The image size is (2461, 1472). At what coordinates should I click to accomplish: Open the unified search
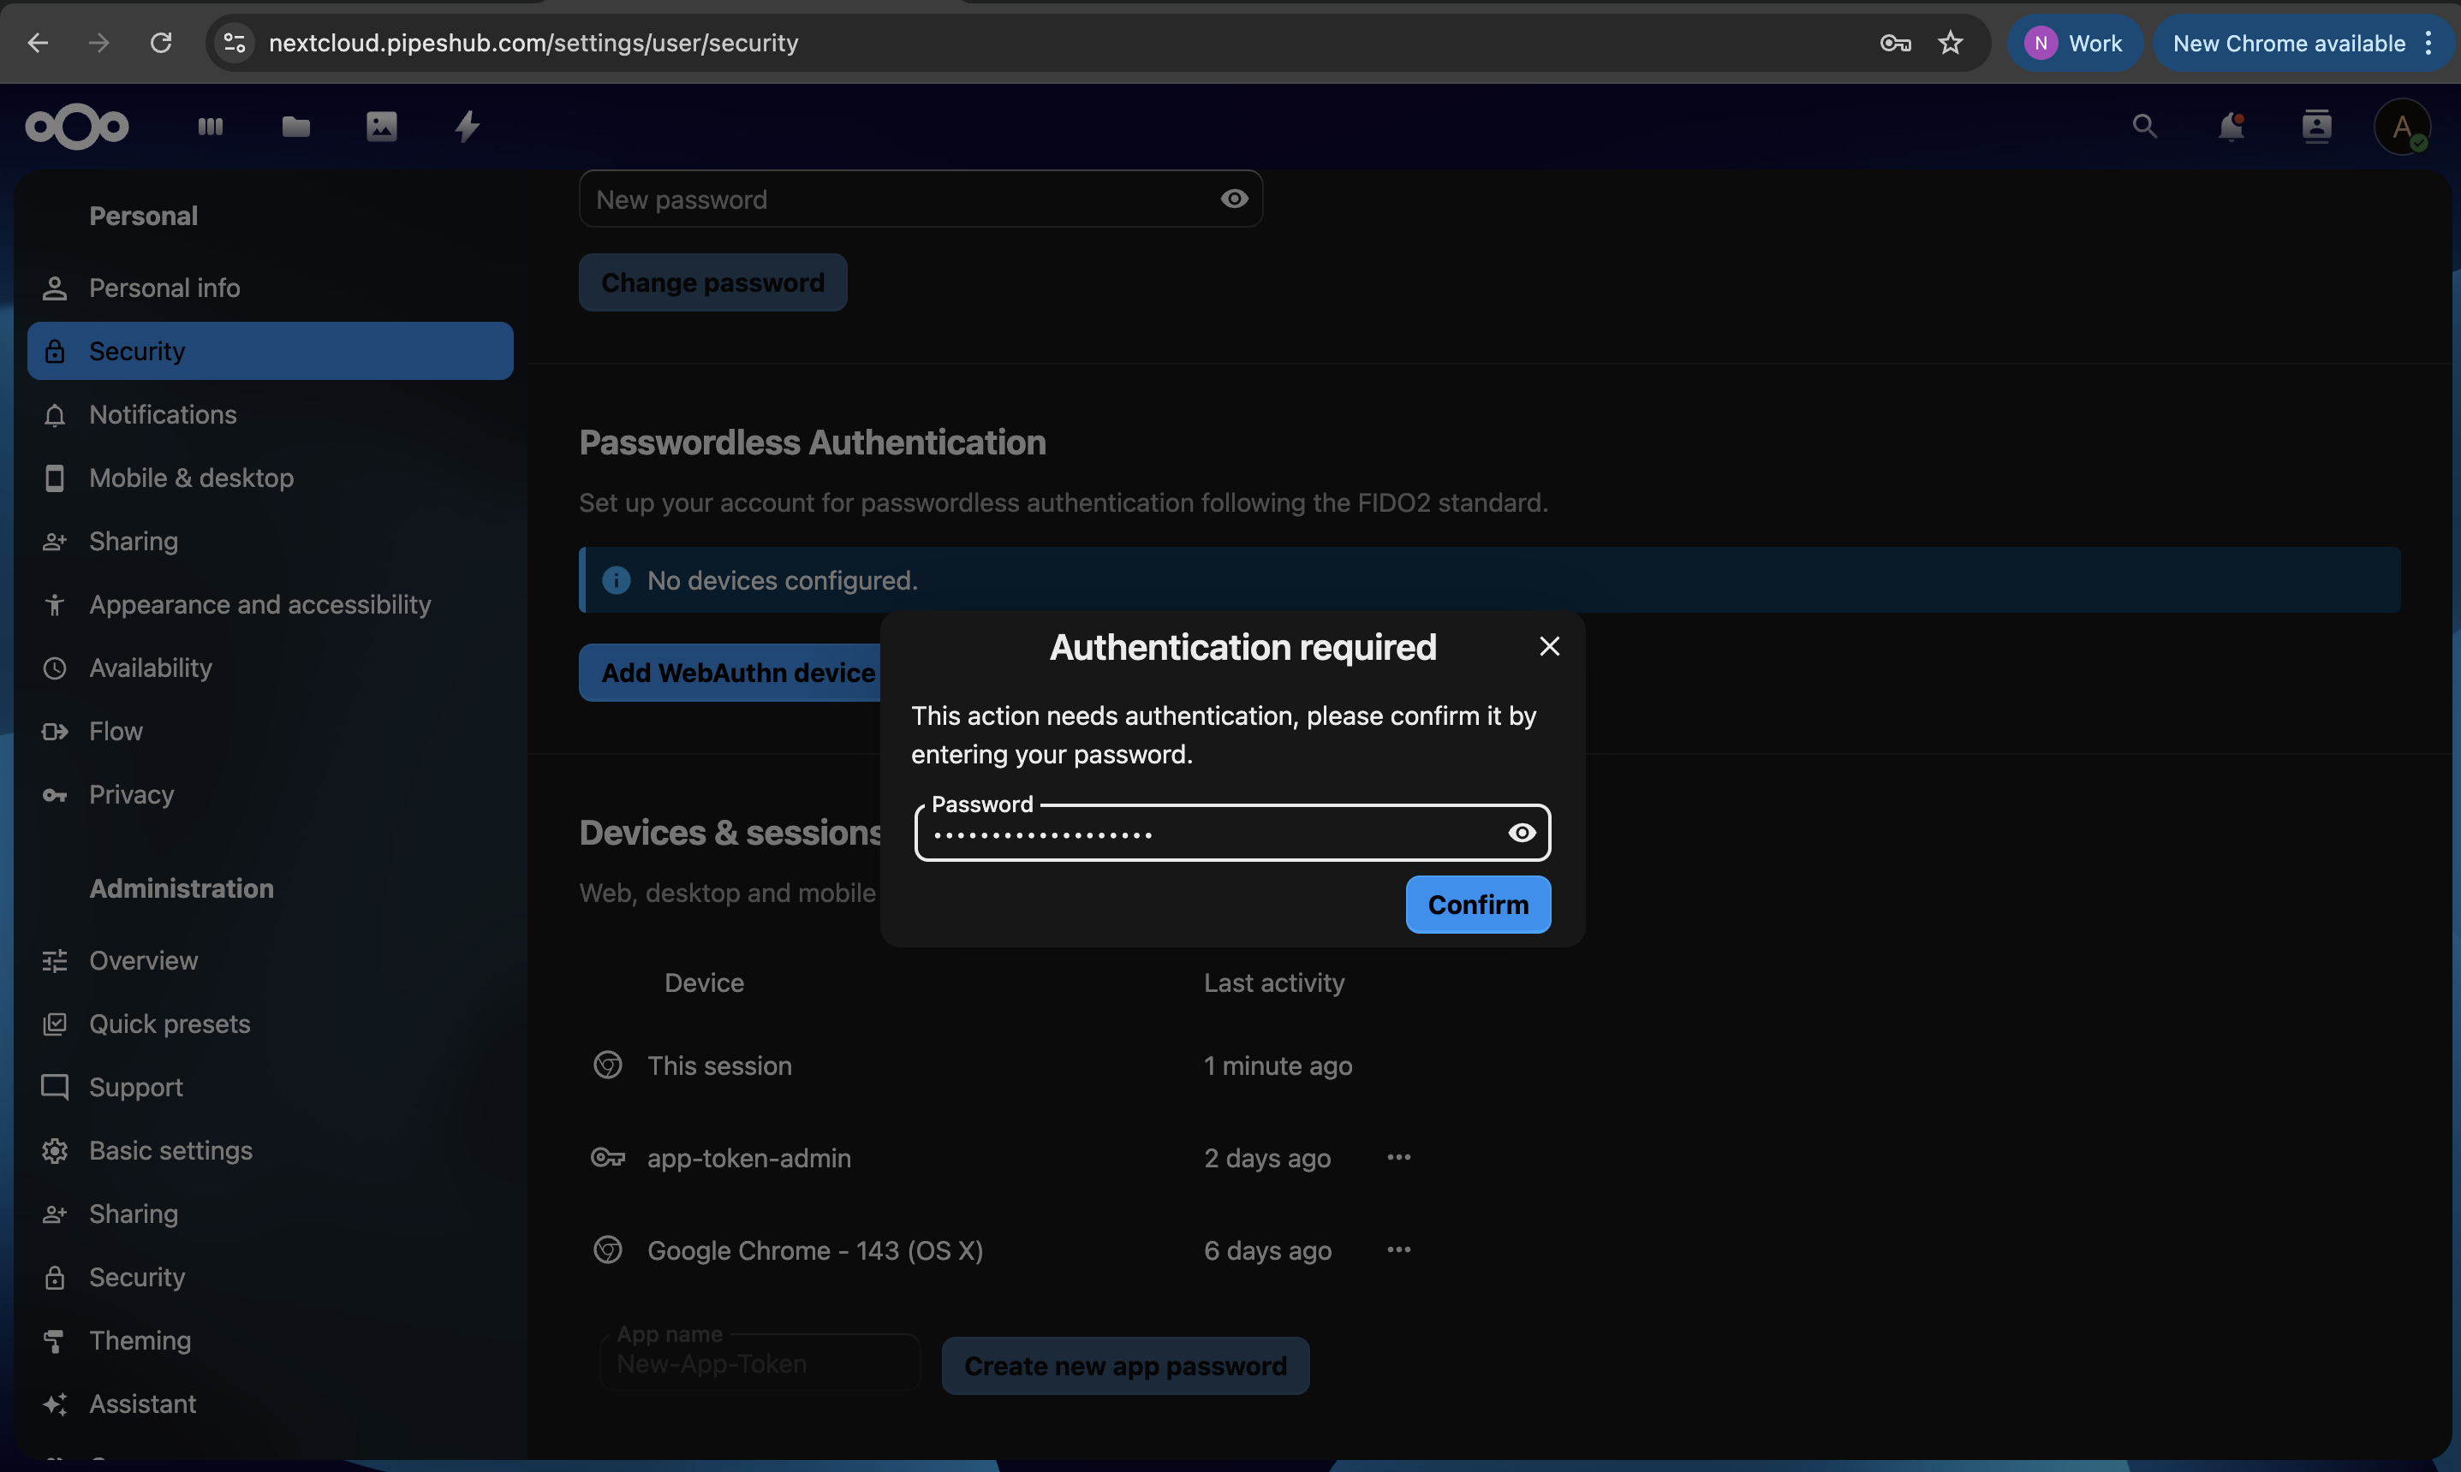click(2143, 126)
